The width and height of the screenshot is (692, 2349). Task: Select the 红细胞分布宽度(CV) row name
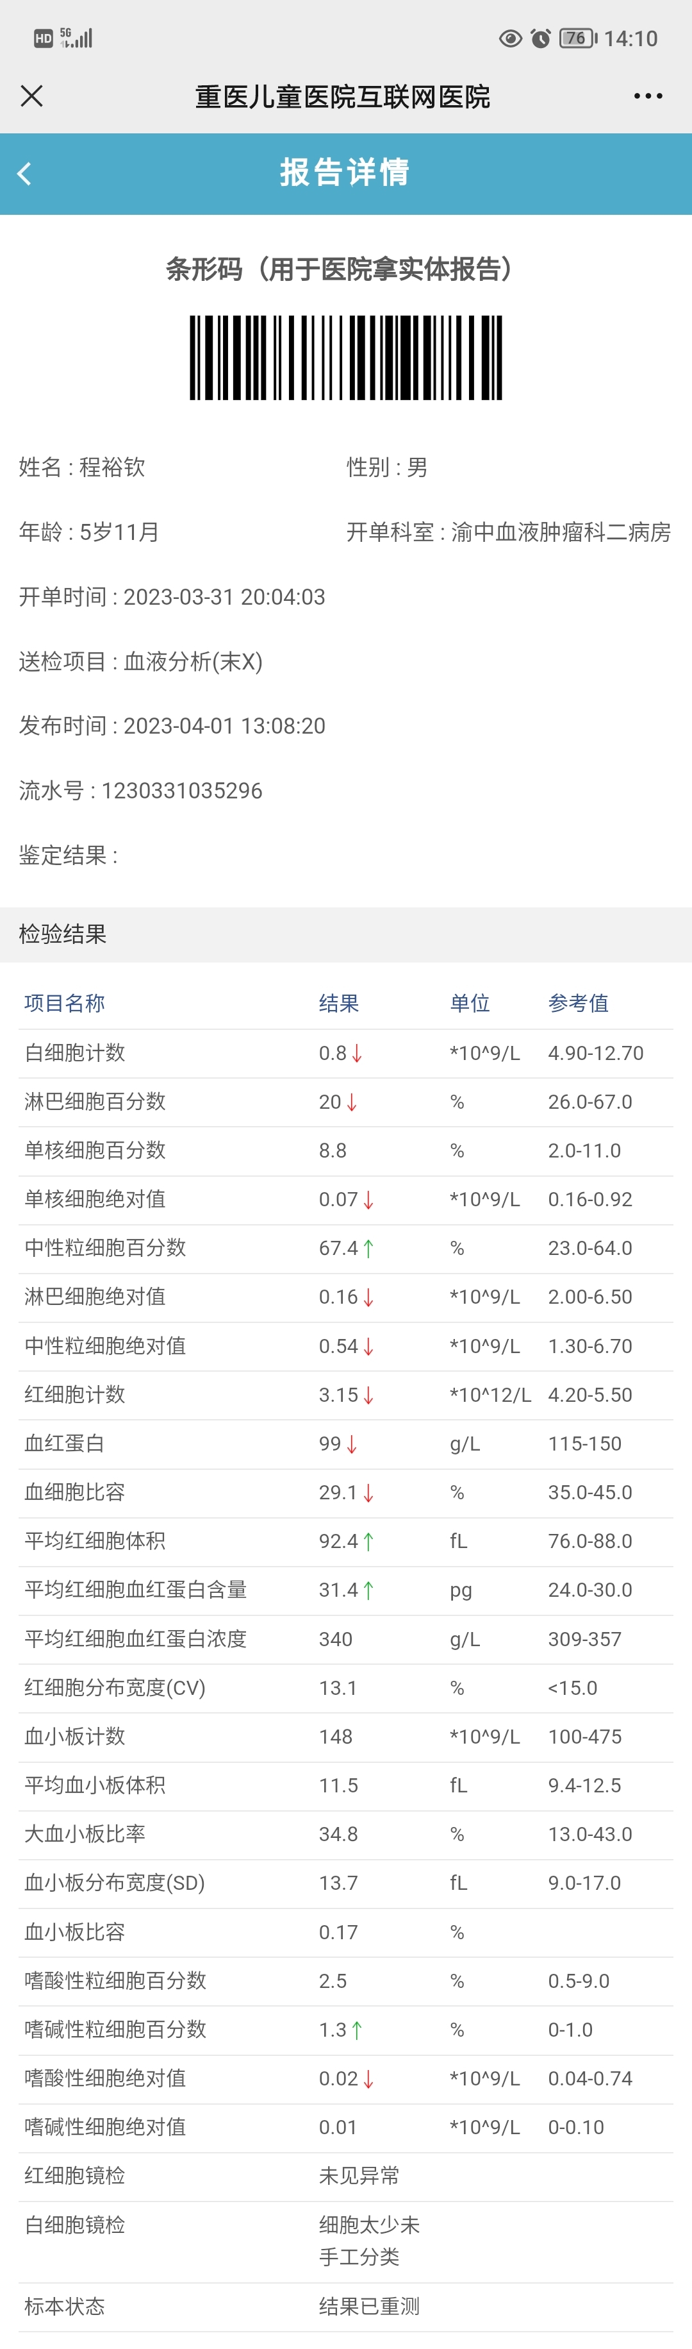tap(115, 1688)
